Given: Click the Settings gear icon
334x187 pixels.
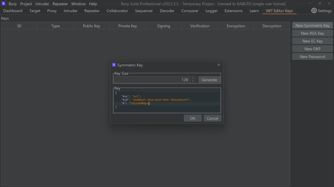Looking at the screenshot, I should tap(314, 11).
